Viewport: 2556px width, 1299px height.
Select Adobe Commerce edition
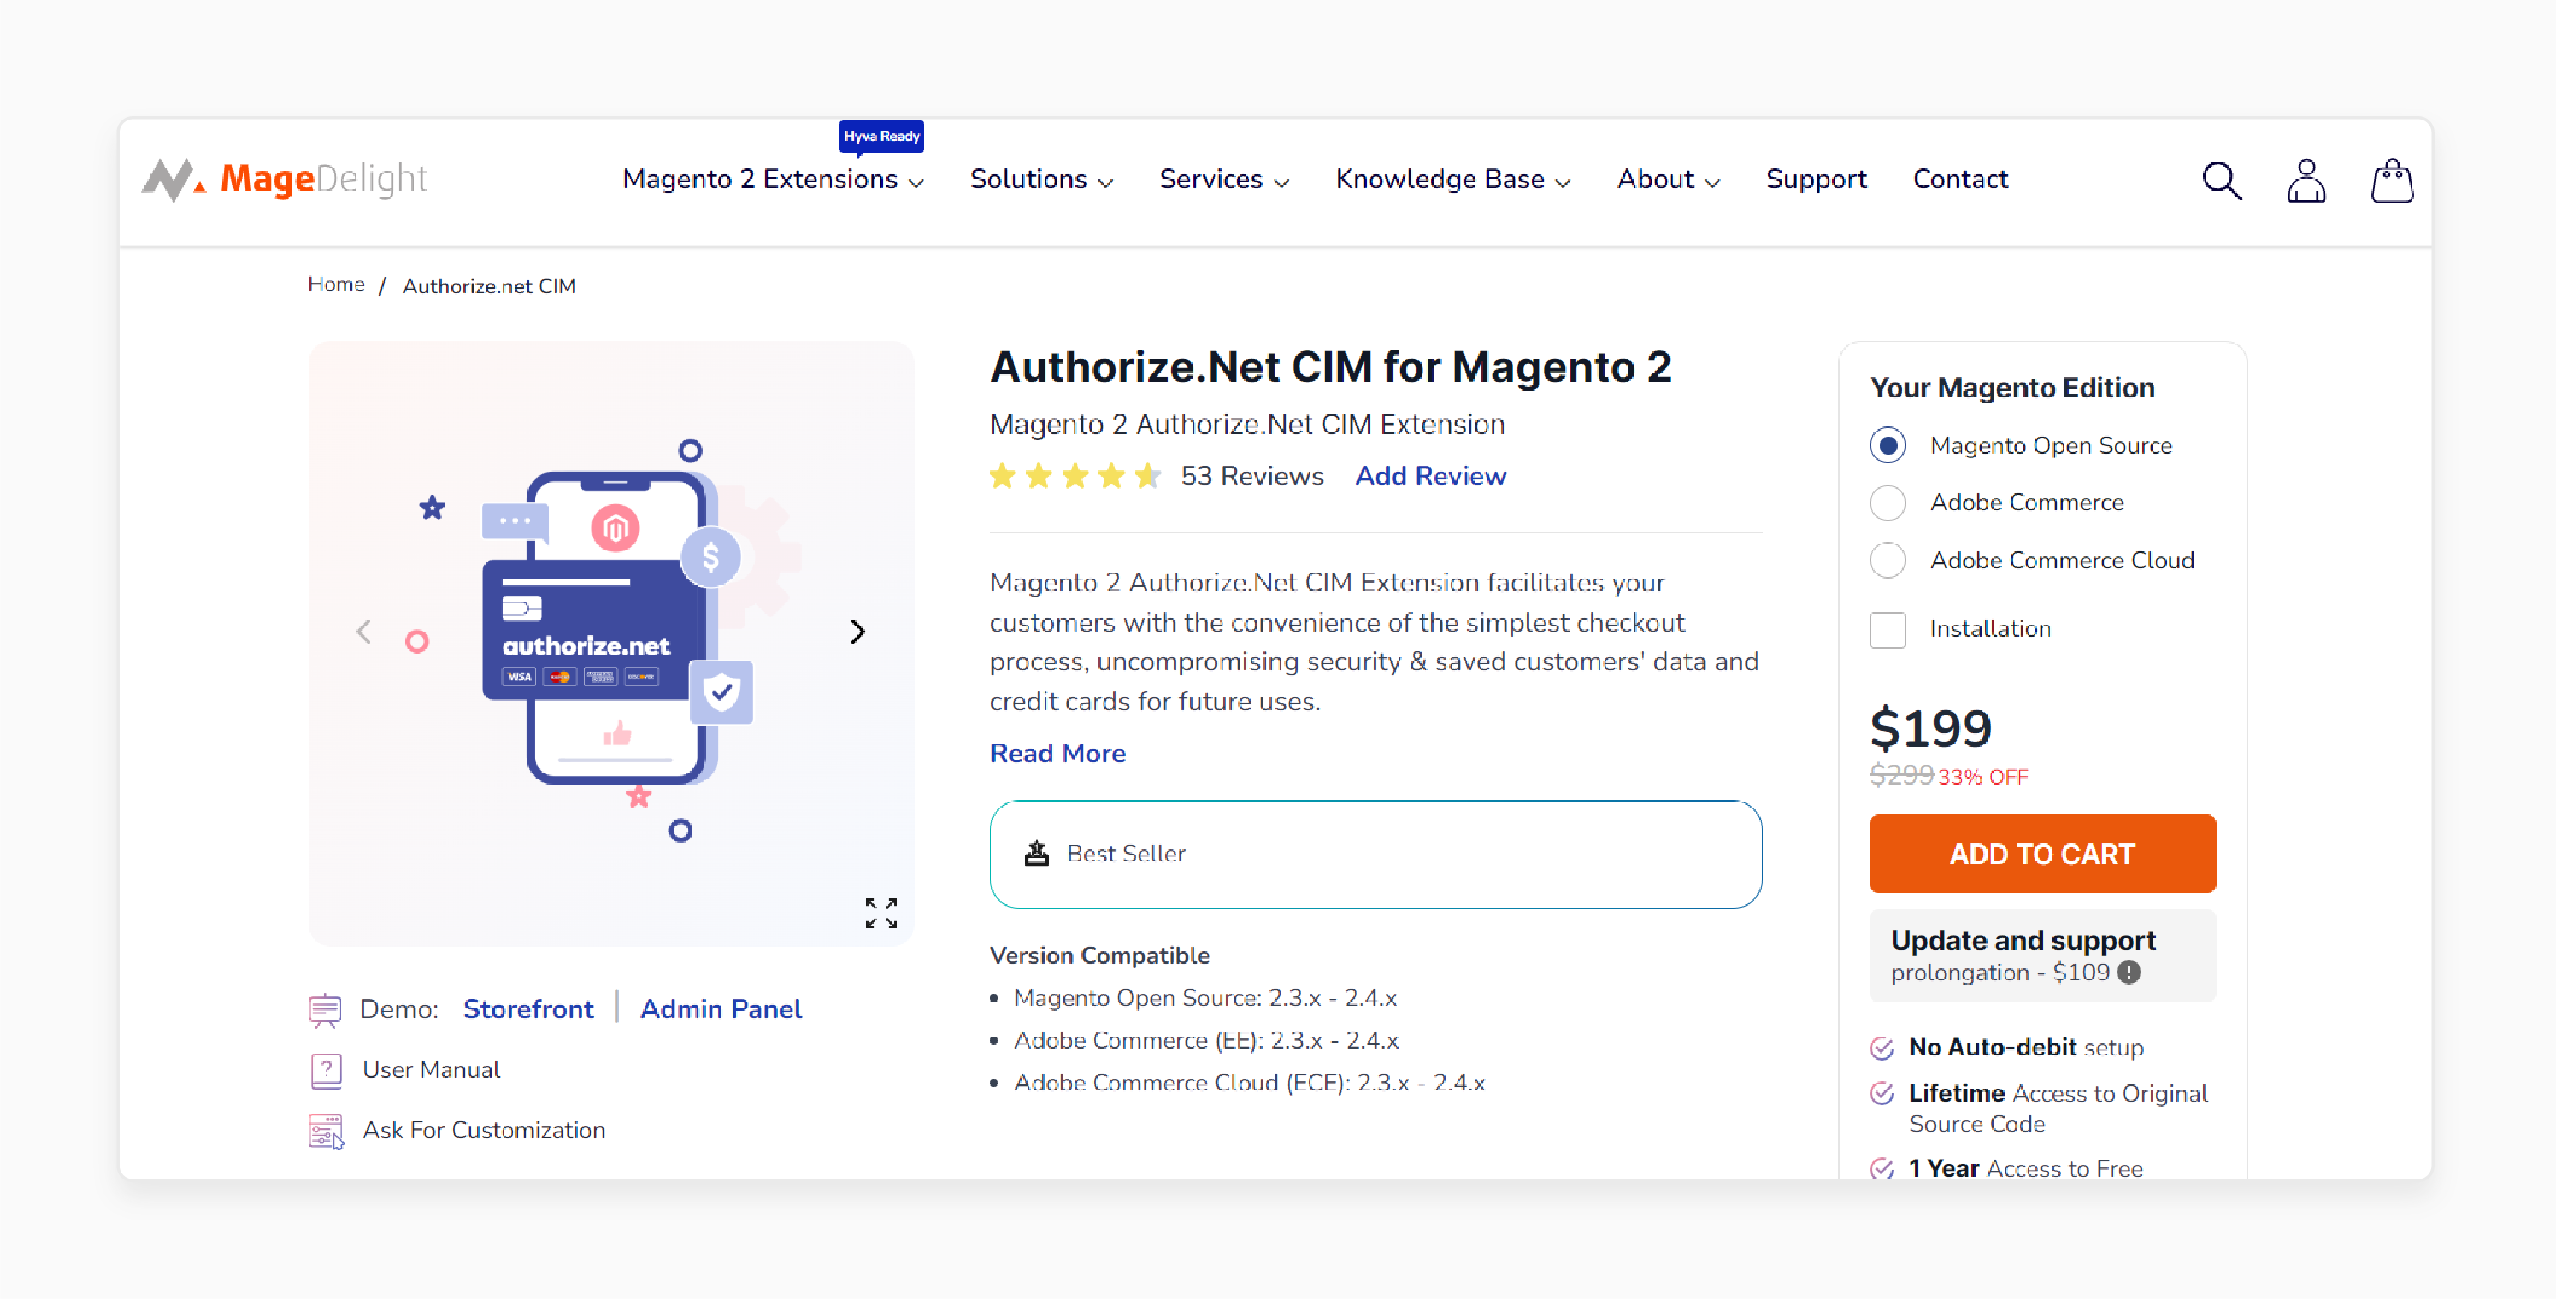pyautogui.click(x=1888, y=503)
